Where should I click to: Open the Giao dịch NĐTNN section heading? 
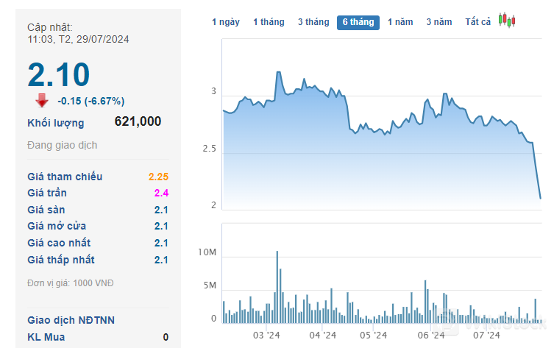[71, 320]
